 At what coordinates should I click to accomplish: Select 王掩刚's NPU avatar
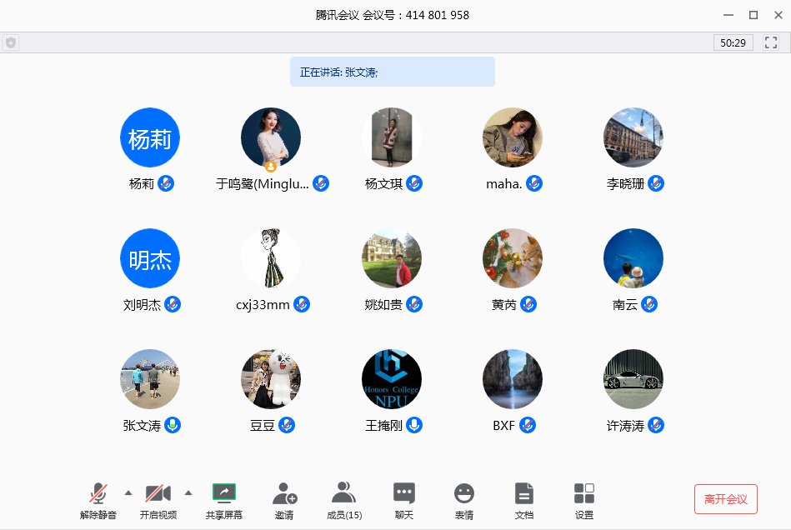(x=392, y=379)
